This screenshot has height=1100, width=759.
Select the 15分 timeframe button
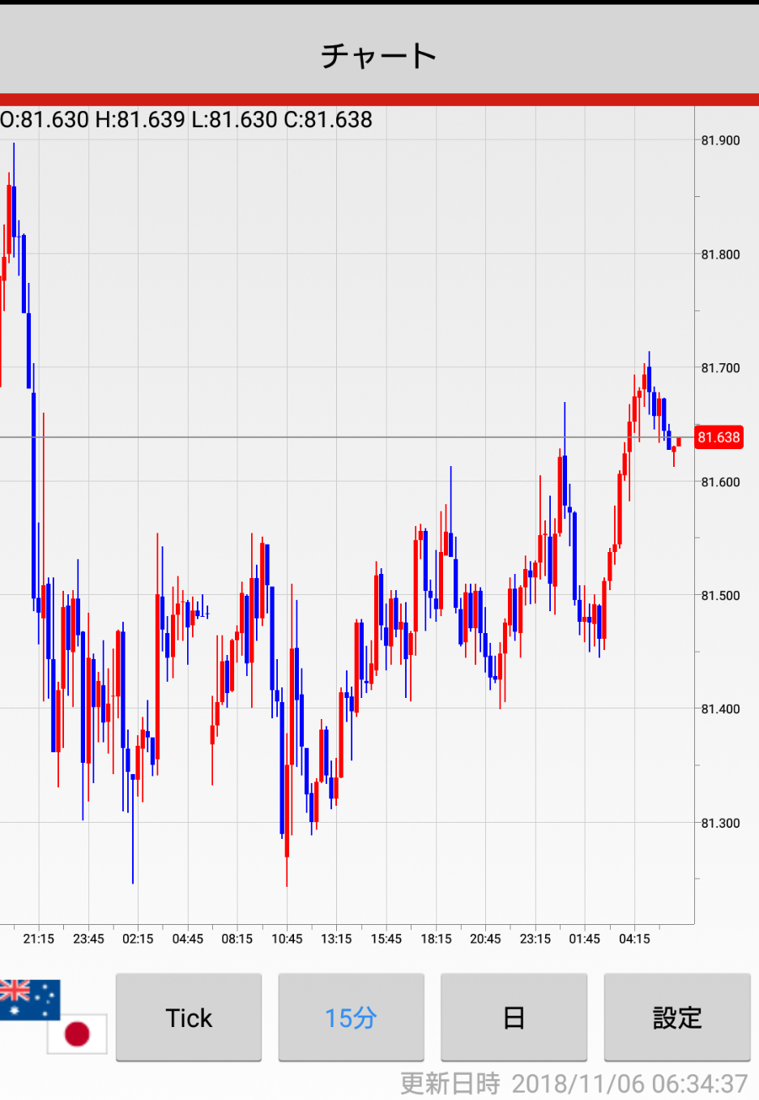351,1017
